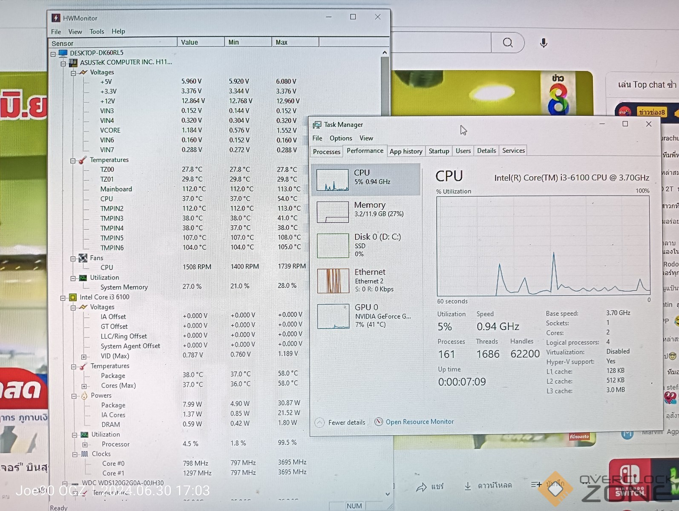The image size is (679, 511).
Task: Click the download icon below video
Action: [468, 486]
